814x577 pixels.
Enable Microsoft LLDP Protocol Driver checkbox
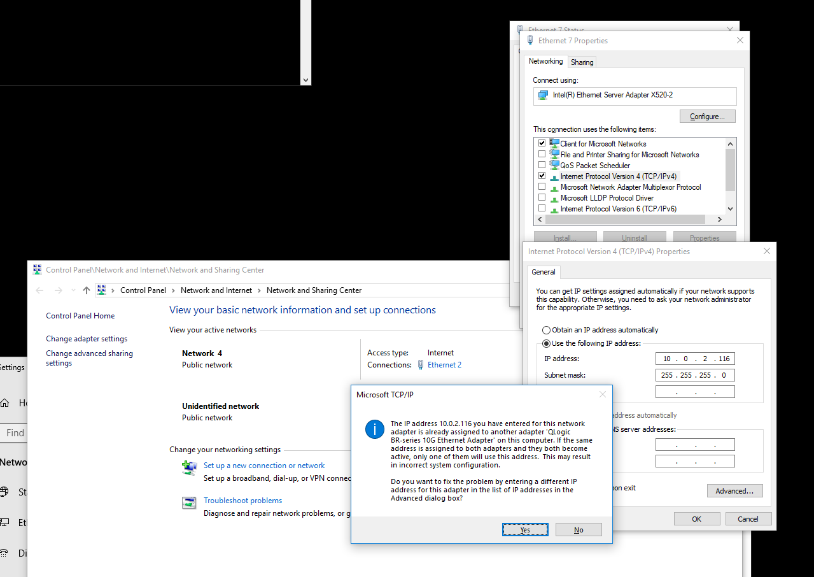(x=542, y=197)
